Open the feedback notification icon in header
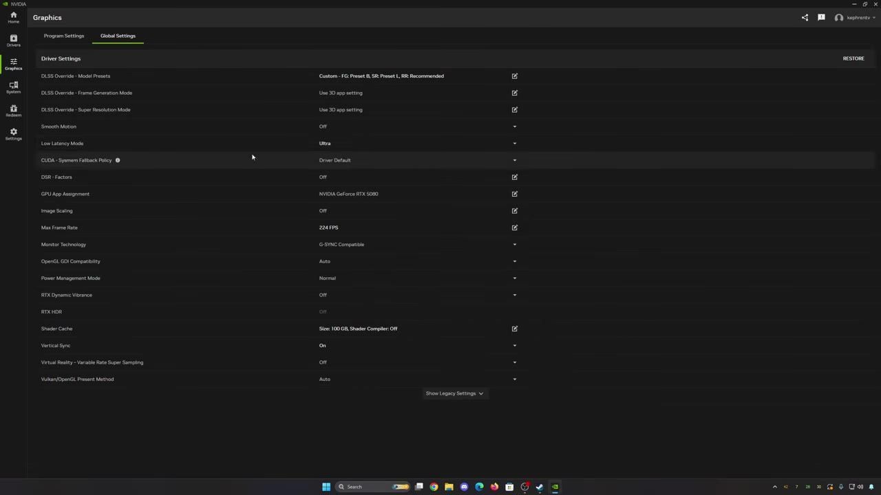881x495 pixels. (x=821, y=17)
